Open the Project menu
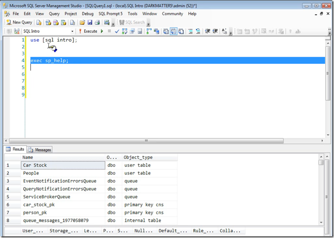Viewport: 334px width, 238px height. point(71,14)
